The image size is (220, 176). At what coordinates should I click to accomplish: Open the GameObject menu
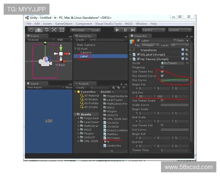pyautogui.click(x=64, y=23)
